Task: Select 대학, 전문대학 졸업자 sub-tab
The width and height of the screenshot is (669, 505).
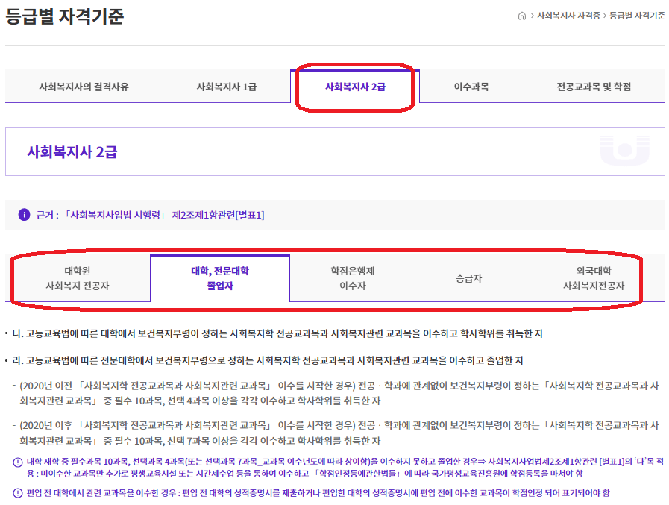Action: pyautogui.click(x=220, y=278)
